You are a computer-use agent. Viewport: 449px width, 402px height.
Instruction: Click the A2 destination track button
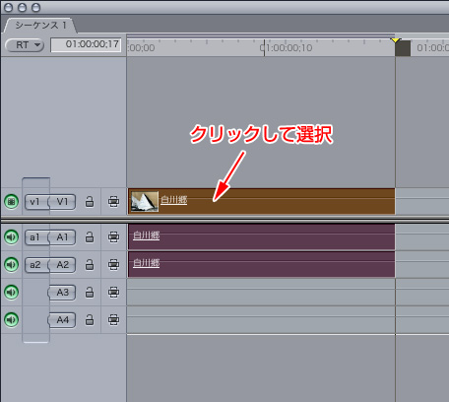[62, 265]
